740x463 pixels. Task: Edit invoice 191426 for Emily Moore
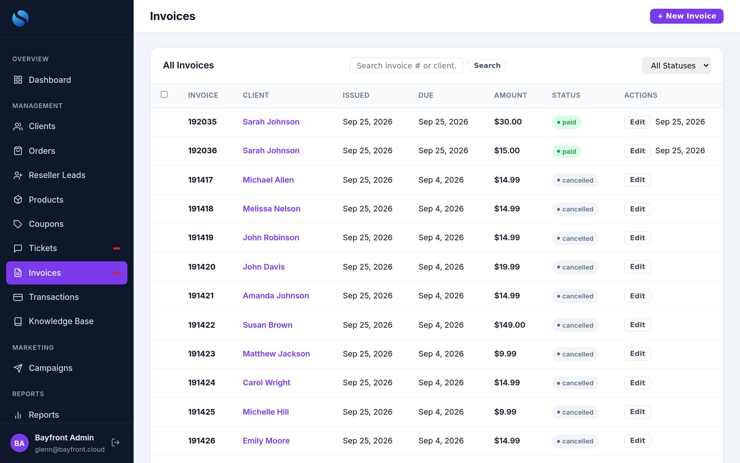pos(637,440)
